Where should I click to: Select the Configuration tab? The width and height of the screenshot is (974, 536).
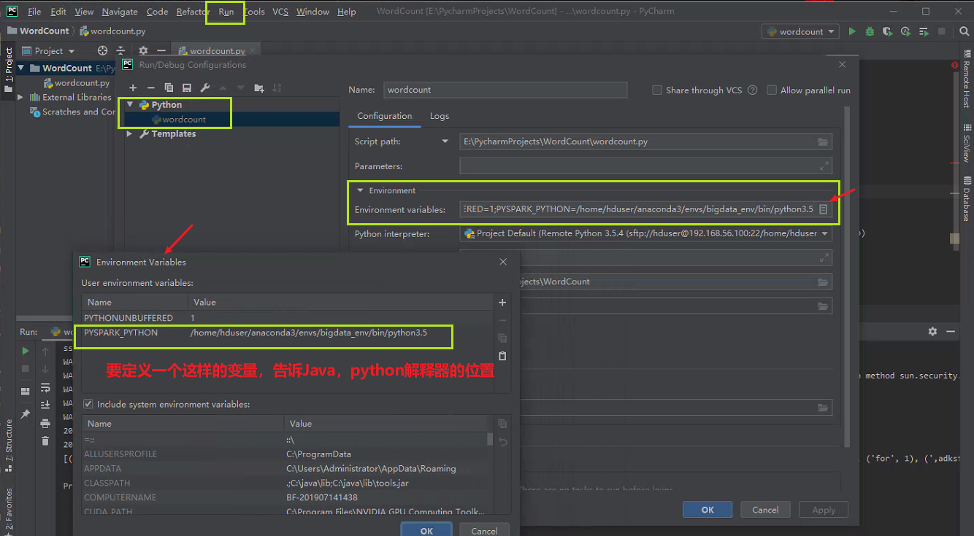(x=385, y=116)
